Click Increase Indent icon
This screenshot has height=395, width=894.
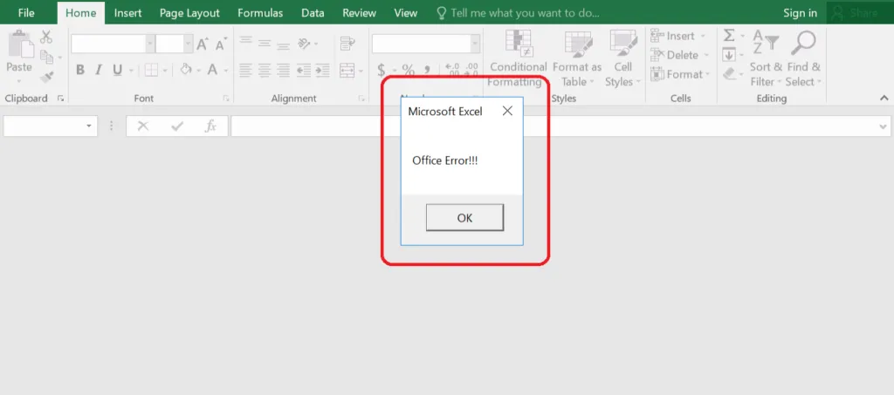click(x=323, y=70)
